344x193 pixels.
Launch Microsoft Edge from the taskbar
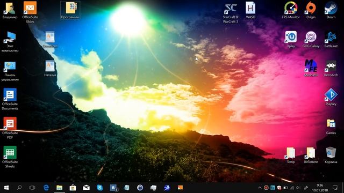coord(46,188)
